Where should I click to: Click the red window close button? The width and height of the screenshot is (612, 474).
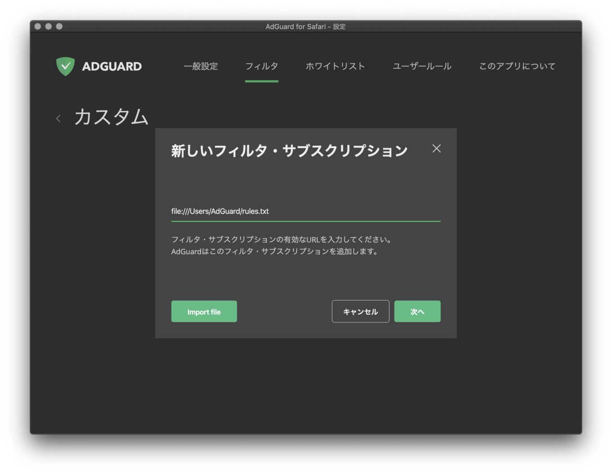[x=38, y=27]
